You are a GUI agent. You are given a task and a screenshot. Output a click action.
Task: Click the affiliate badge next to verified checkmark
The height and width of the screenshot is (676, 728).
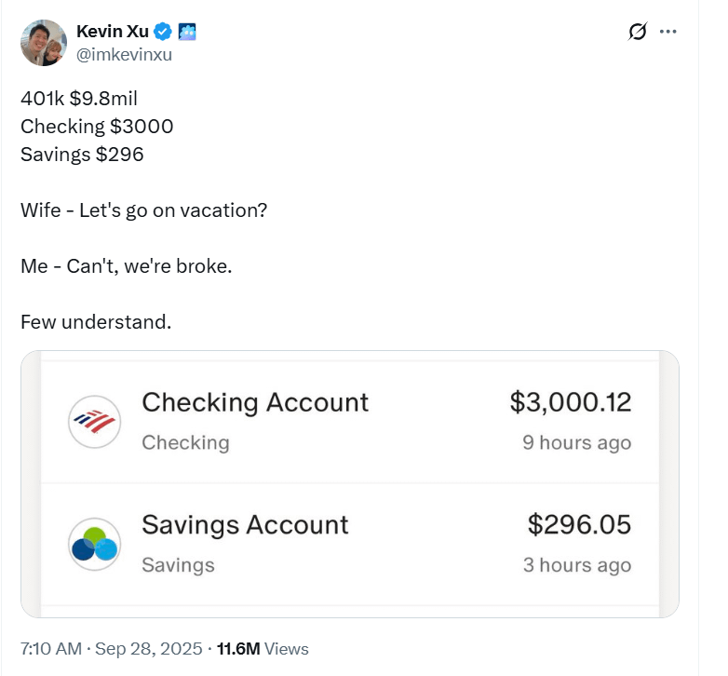(x=187, y=32)
